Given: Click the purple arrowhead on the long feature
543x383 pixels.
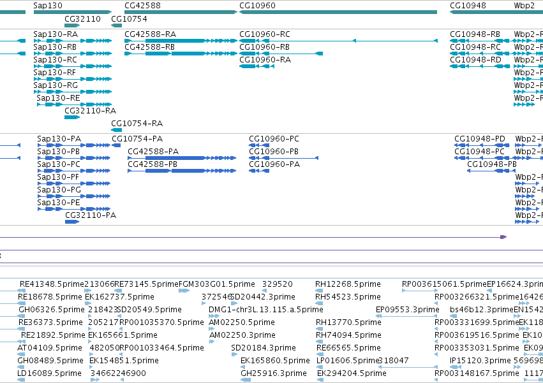Looking at the screenshot, I should coord(504,237).
